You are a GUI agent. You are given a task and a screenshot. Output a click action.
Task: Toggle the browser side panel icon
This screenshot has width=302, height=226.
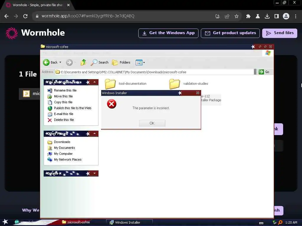point(277,16)
